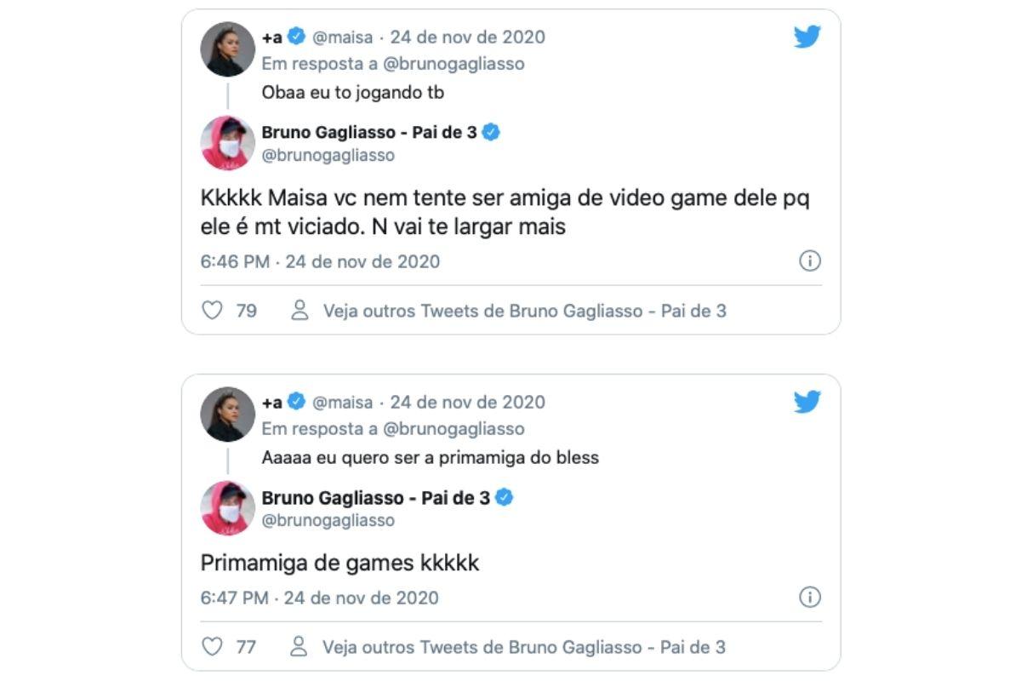Image resolution: width=1021 pixels, height=681 pixels.
Task: Open Maisa's avatar in second tweet
Action: (228, 415)
